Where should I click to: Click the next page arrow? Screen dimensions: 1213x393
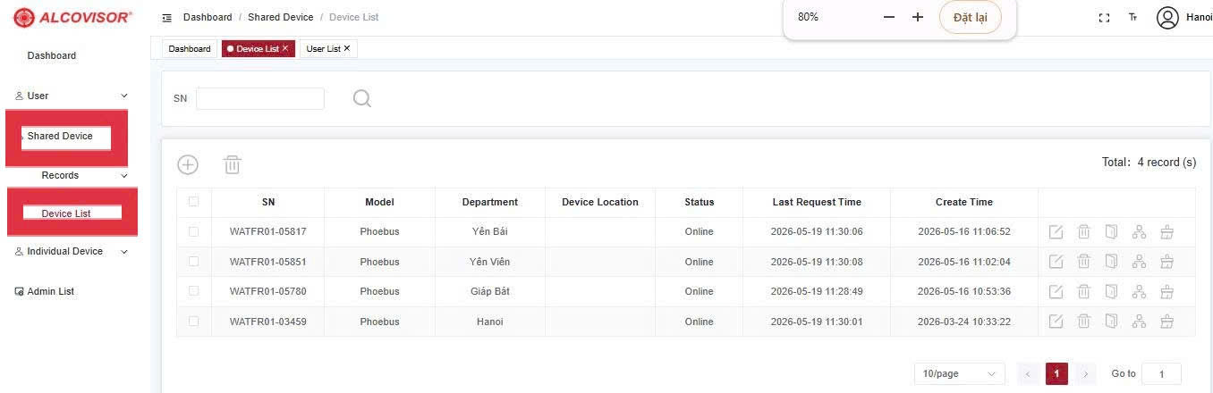pos(1085,374)
